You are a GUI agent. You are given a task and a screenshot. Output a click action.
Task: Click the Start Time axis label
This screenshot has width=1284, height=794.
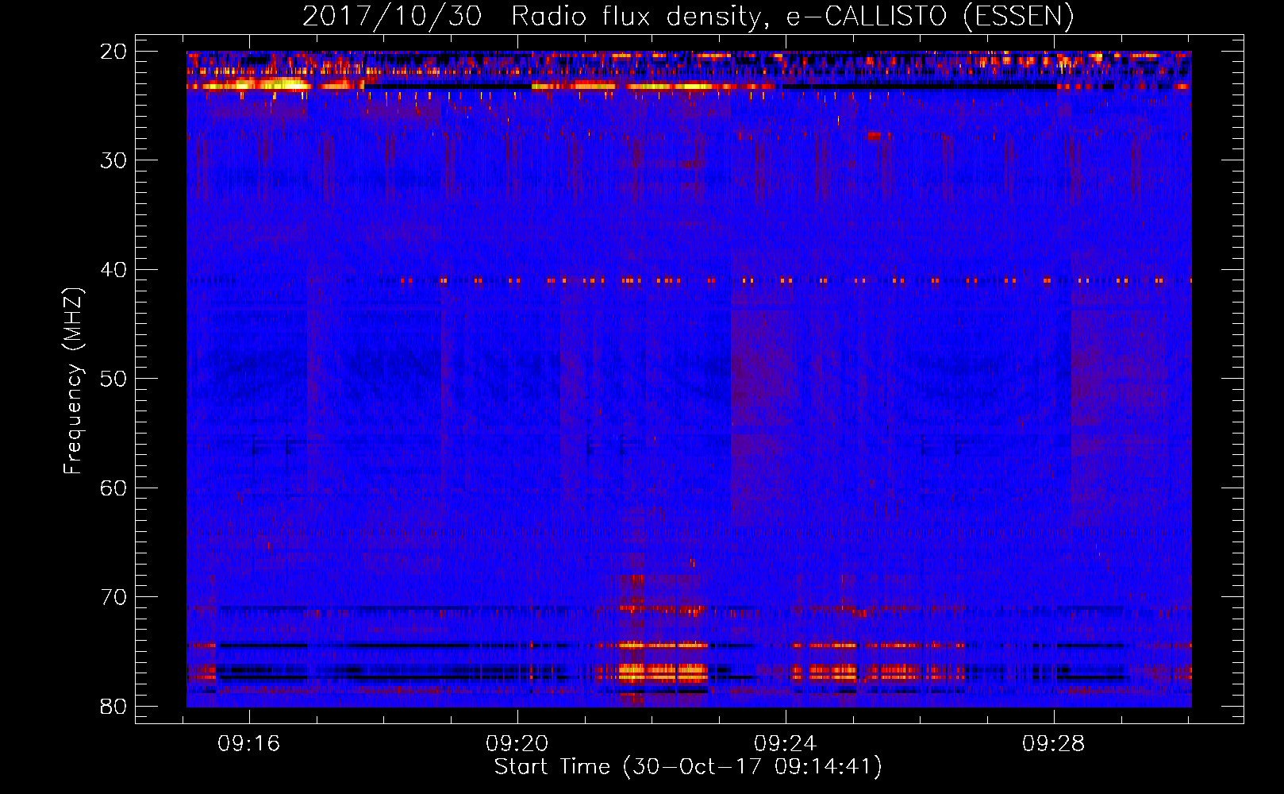pos(688,767)
